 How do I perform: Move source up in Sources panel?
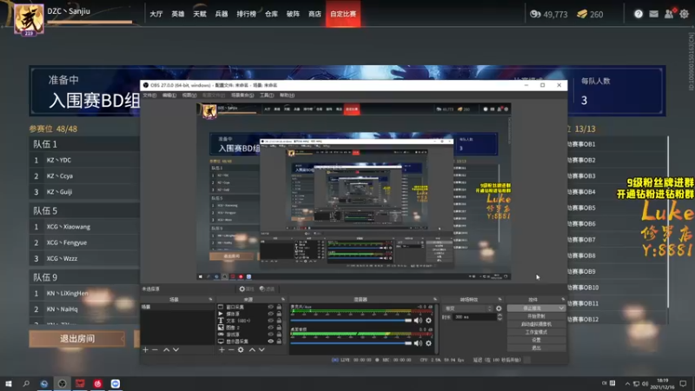click(x=252, y=350)
